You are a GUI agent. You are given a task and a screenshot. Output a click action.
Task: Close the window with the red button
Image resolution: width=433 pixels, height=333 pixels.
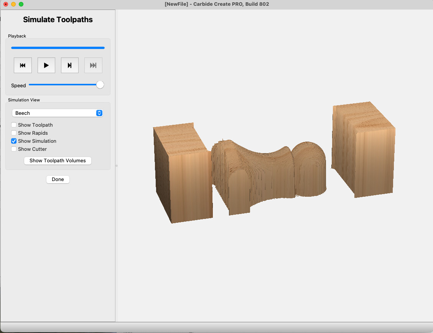[x=6, y=4]
